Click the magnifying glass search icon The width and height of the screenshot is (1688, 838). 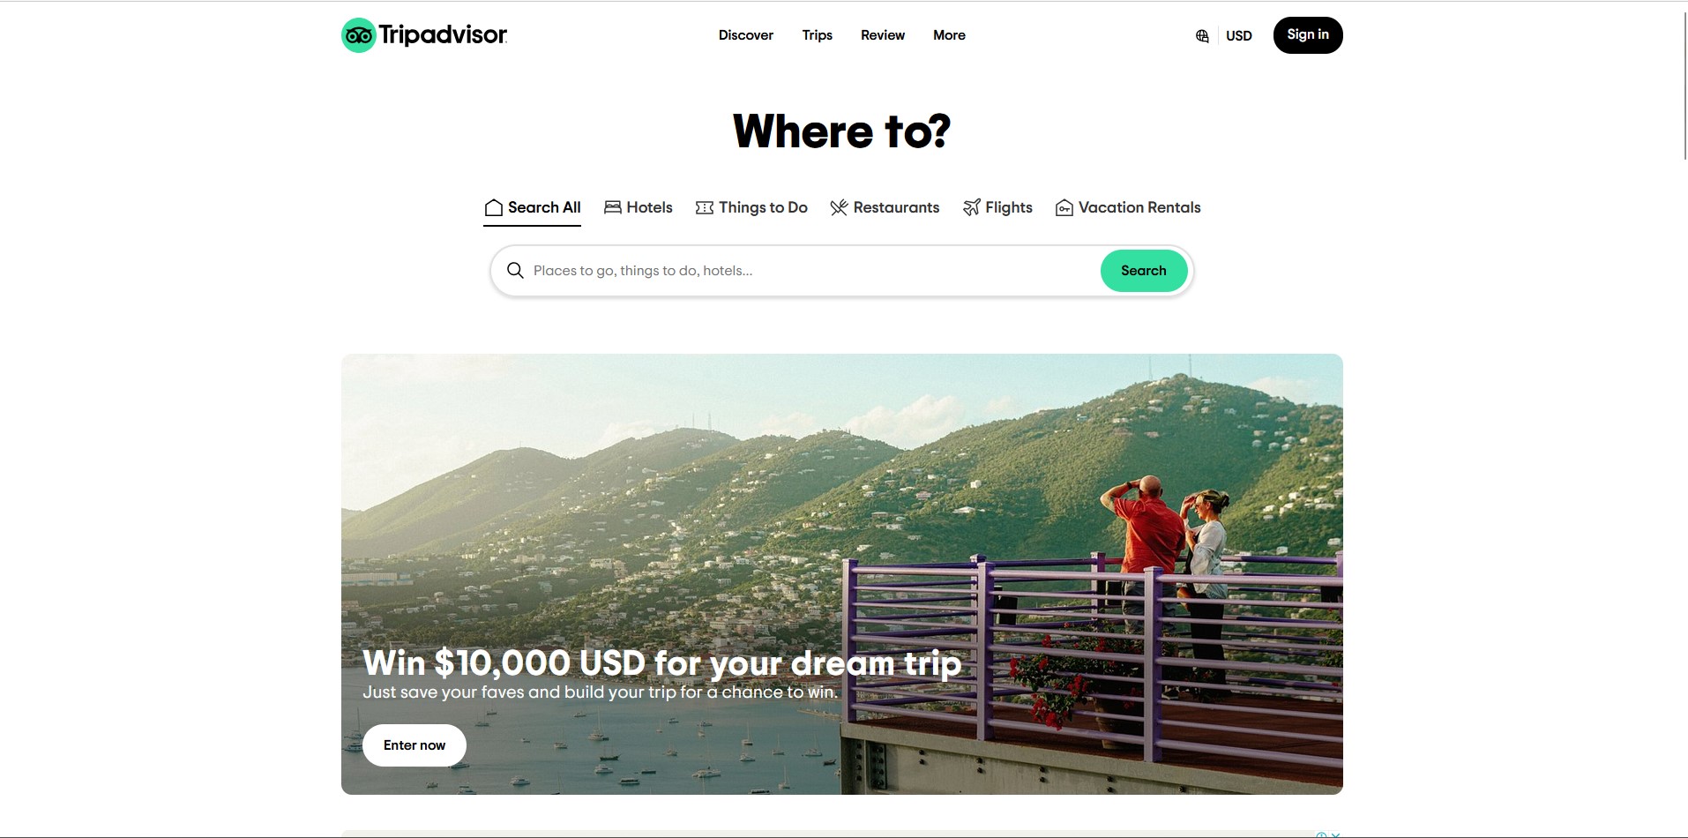point(516,270)
